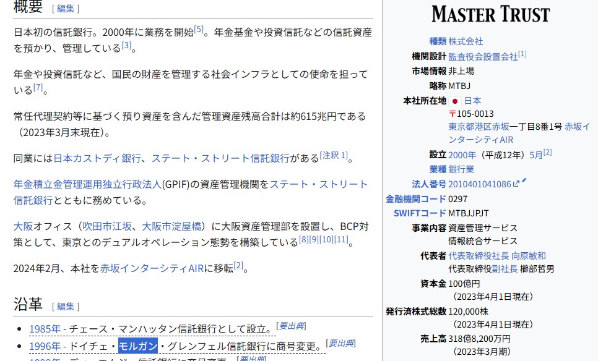Open citation [10] after 構築している
This screenshot has width=598, height=361.
[326, 239]
